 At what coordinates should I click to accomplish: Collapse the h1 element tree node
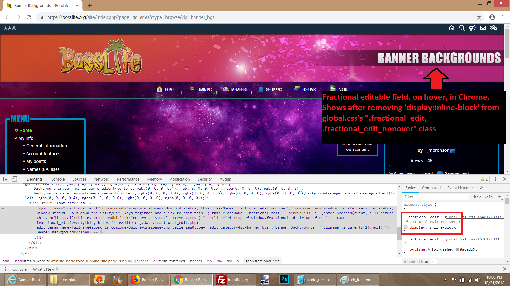point(31,203)
